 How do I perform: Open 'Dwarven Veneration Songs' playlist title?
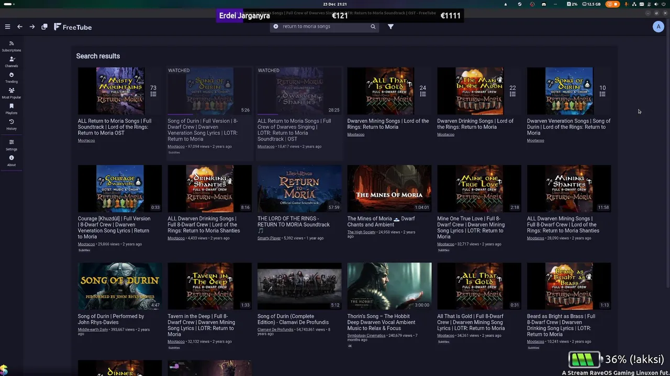[x=569, y=127]
